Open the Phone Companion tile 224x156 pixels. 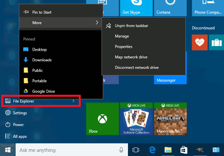click(x=208, y=8)
